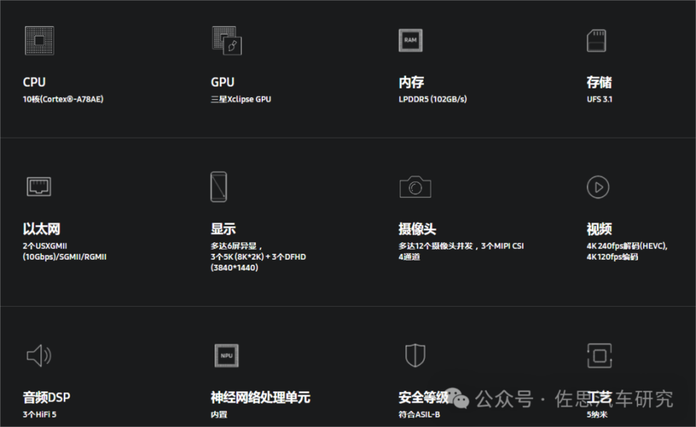
Task: Click the 显示 smartphone display icon
Action: 217,186
